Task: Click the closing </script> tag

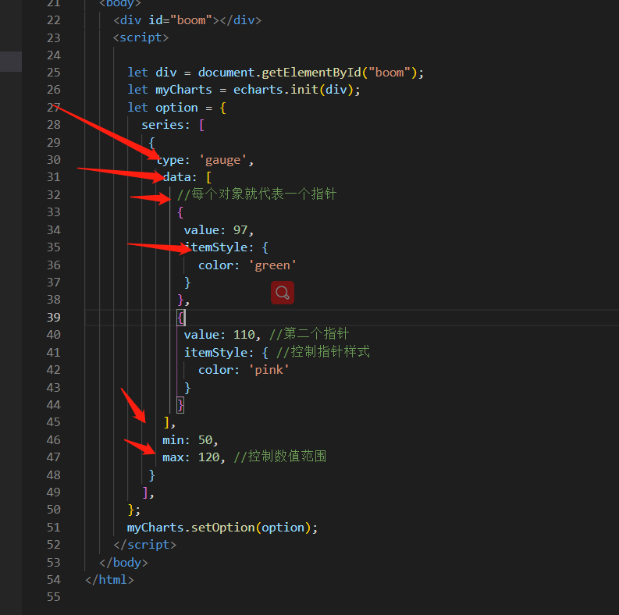Action: point(145,545)
